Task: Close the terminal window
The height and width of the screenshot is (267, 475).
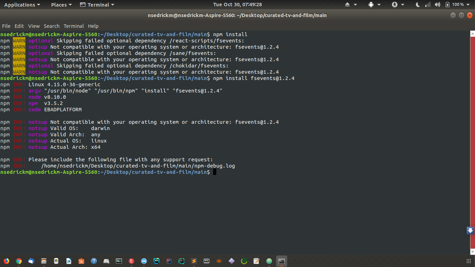Action: tap(470, 15)
